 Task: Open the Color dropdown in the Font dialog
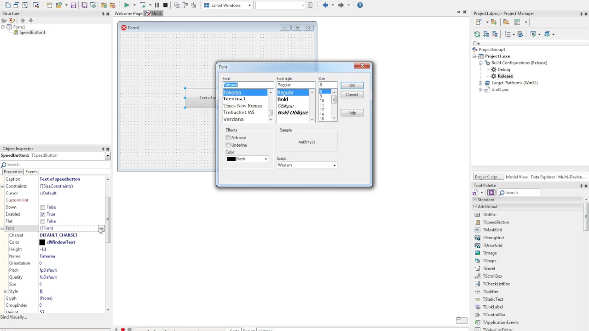[266, 159]
